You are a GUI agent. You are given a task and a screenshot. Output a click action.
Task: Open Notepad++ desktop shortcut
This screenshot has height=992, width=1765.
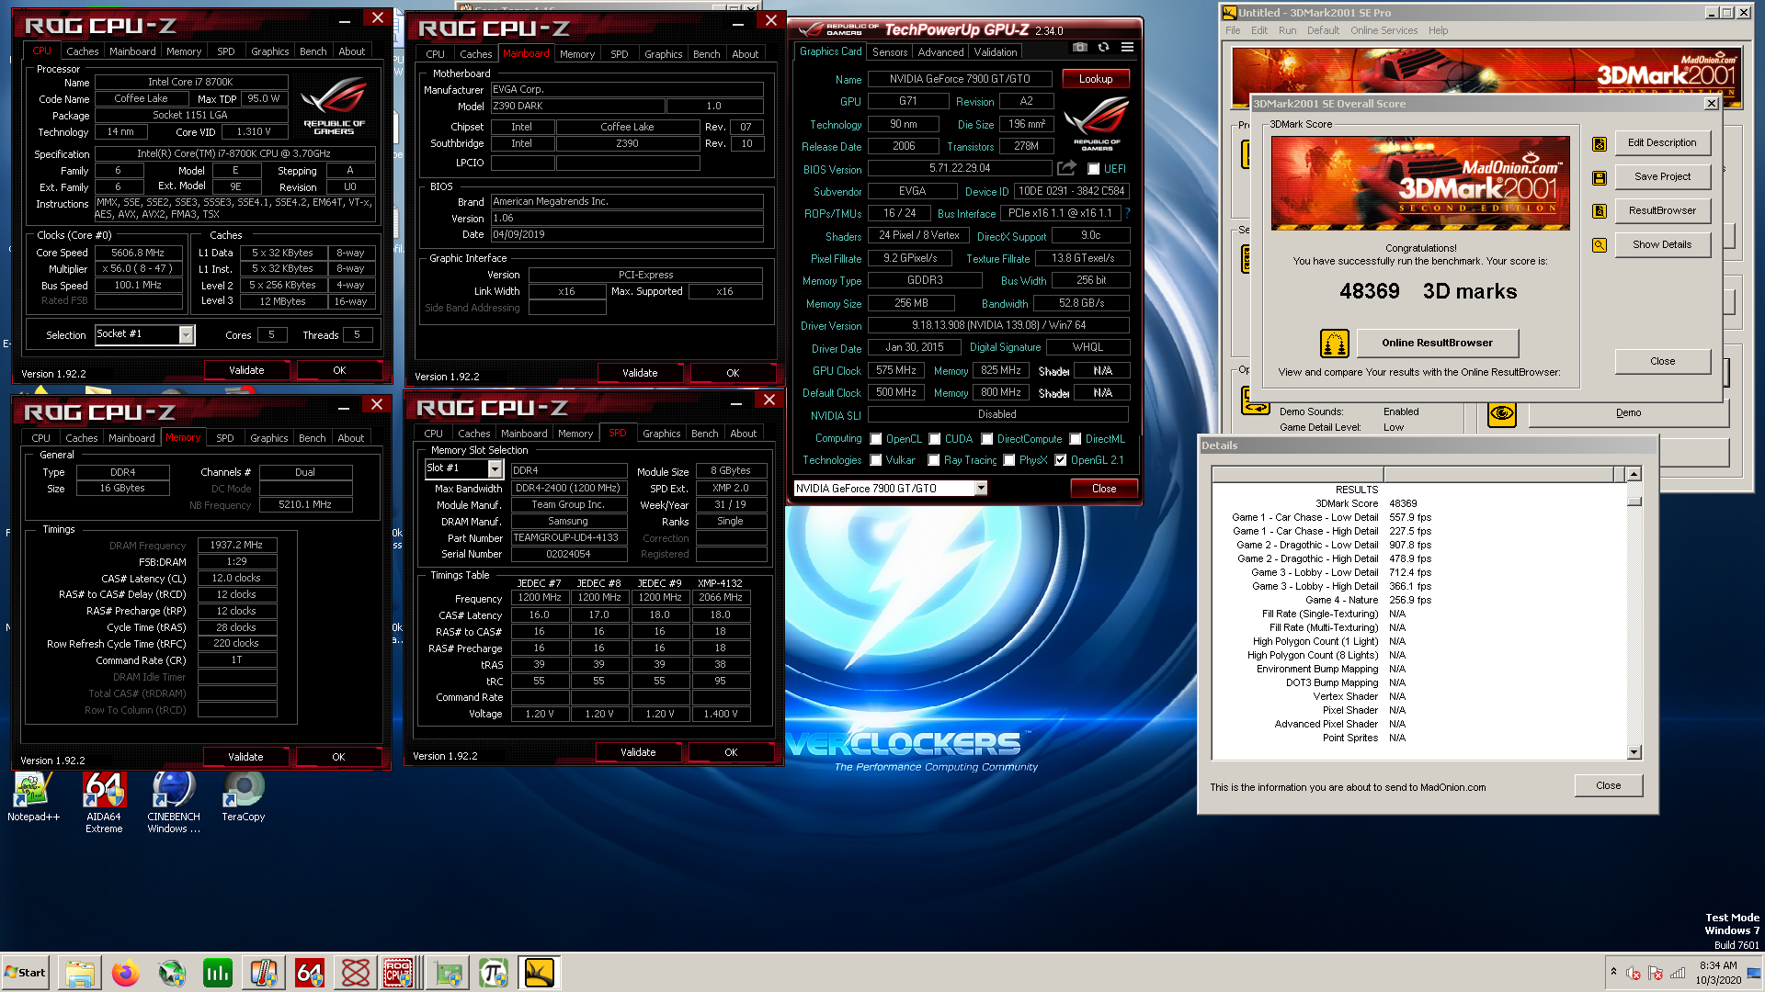(33, 796)
